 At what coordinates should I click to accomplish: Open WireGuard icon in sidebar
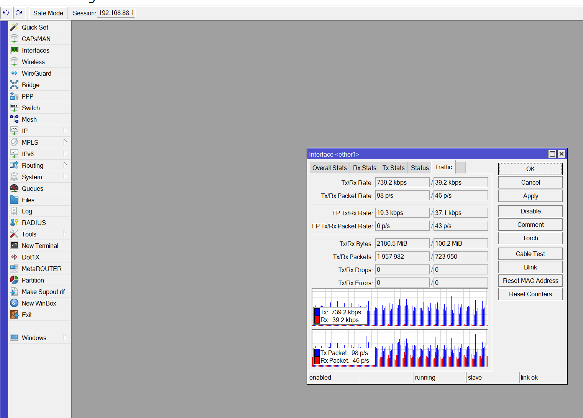pos(14,73)
